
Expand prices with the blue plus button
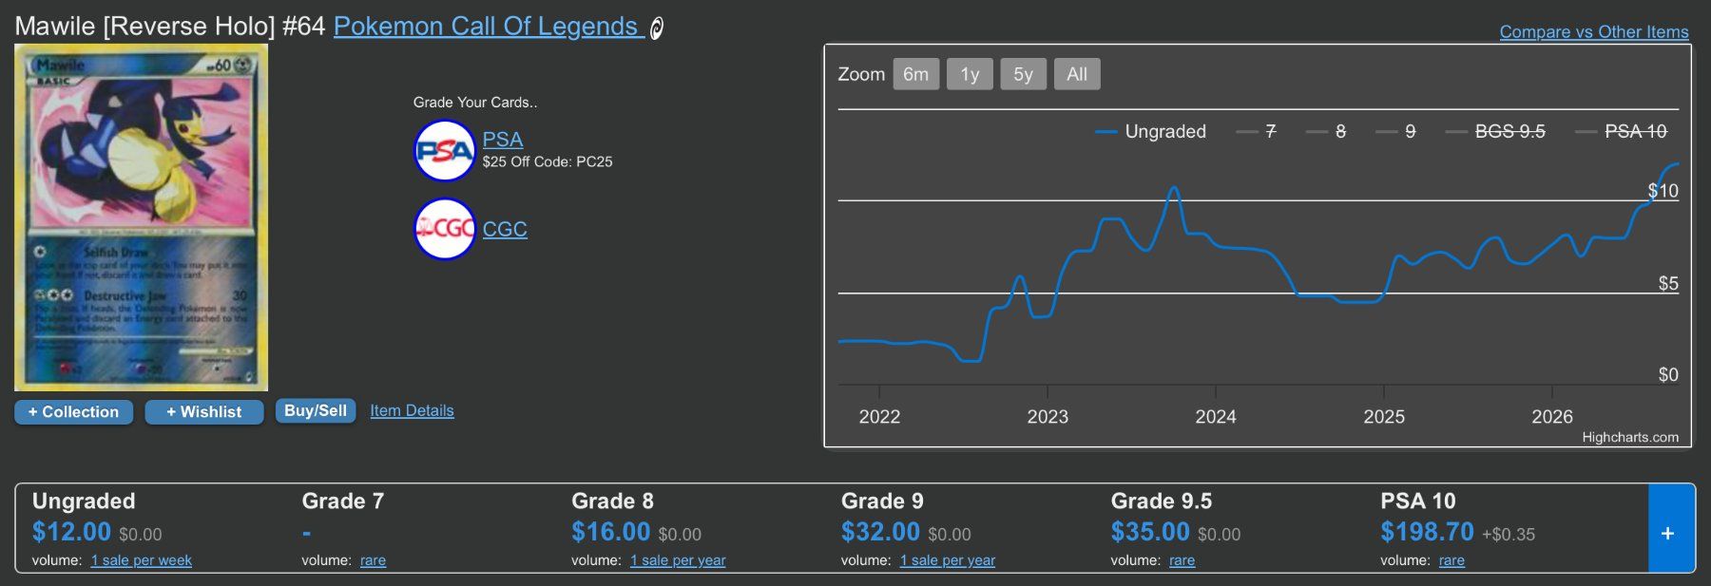coord(1670,533)
